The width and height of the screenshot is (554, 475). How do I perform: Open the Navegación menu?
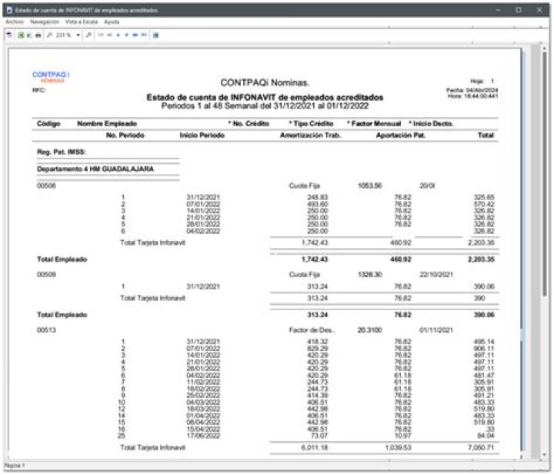45,22
